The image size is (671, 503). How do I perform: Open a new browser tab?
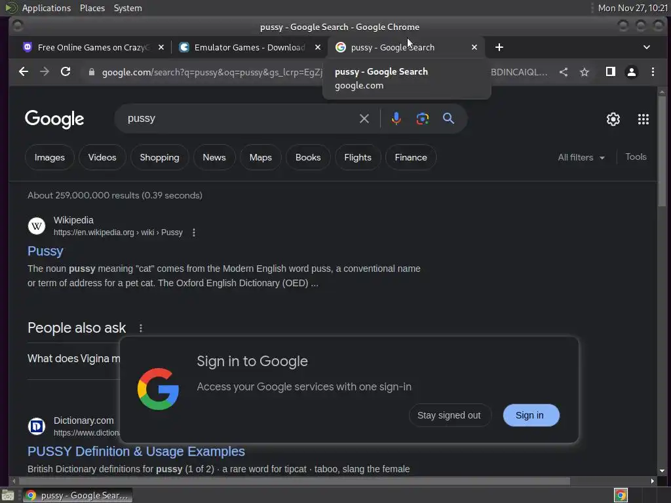click(499, 47)
